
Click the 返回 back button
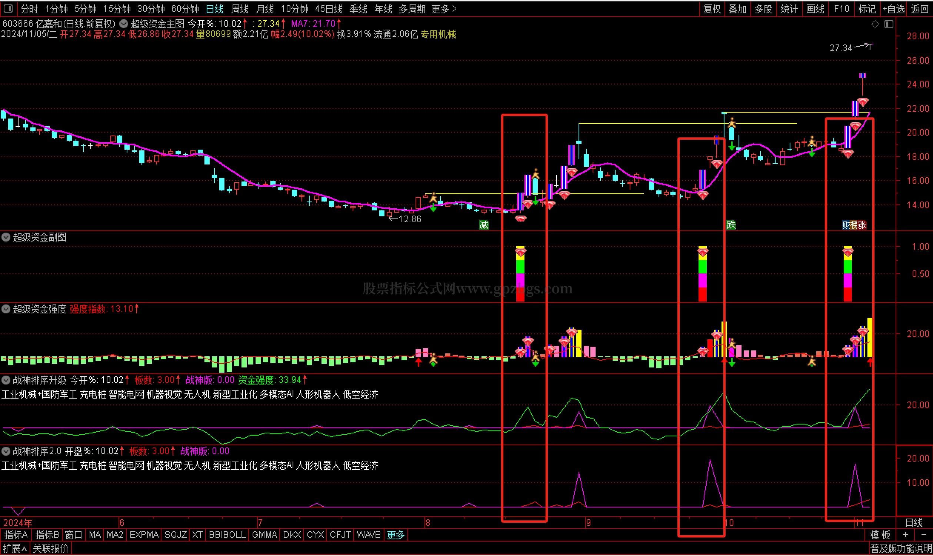click(920, 9)
